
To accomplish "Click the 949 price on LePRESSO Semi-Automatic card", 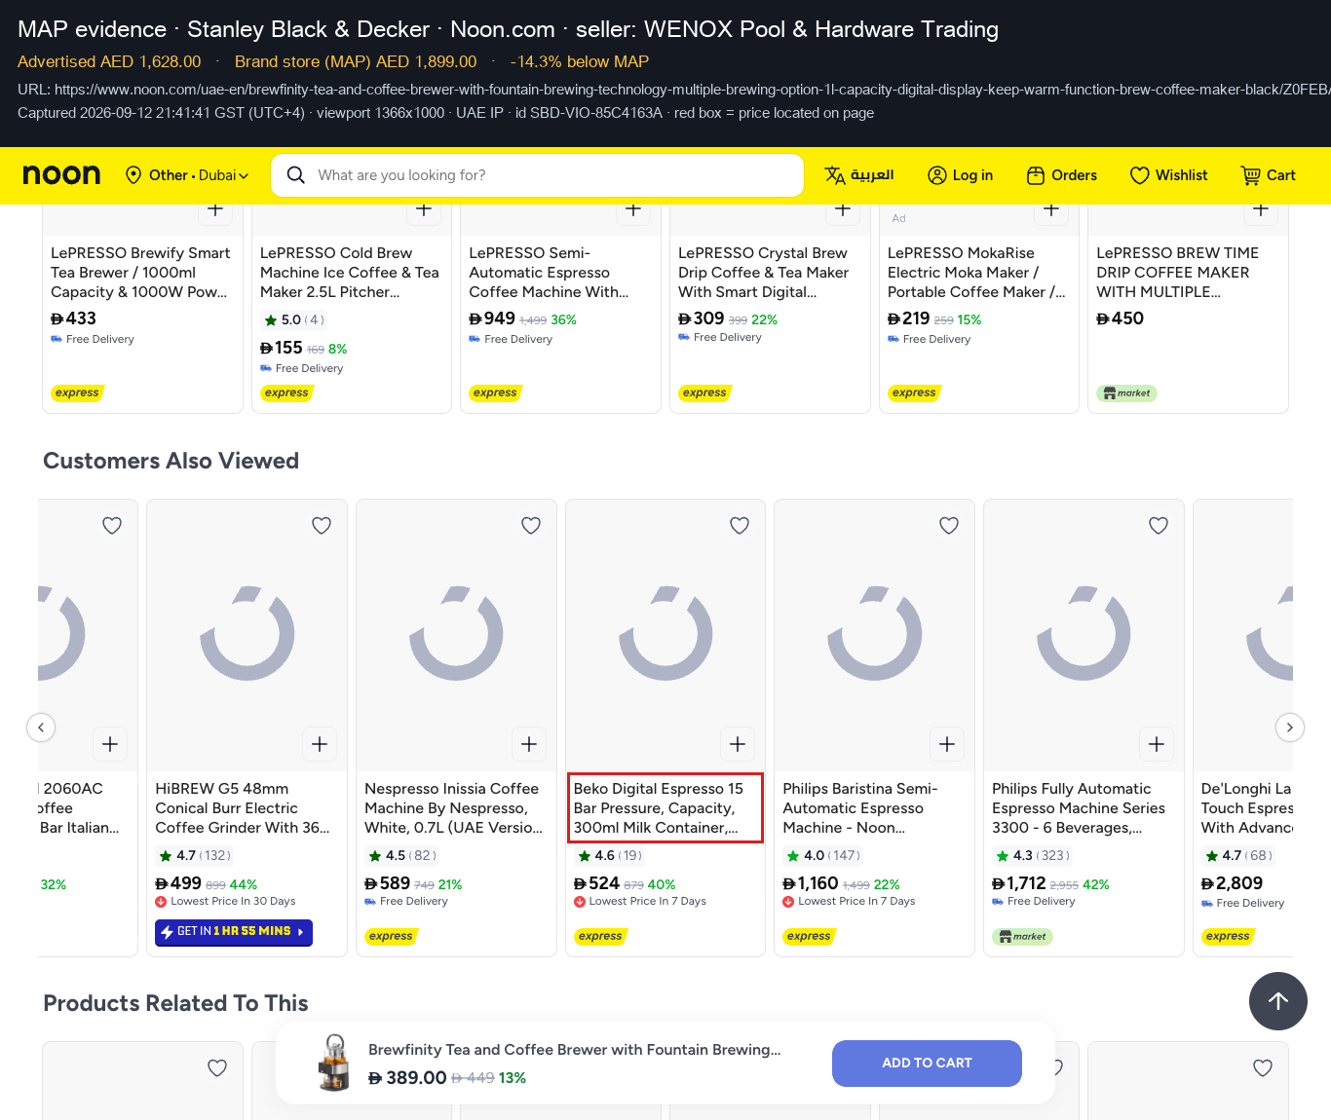I will pos(492,318).
